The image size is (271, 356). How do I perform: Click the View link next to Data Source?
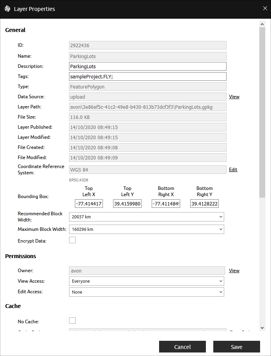tap(234, 97)
